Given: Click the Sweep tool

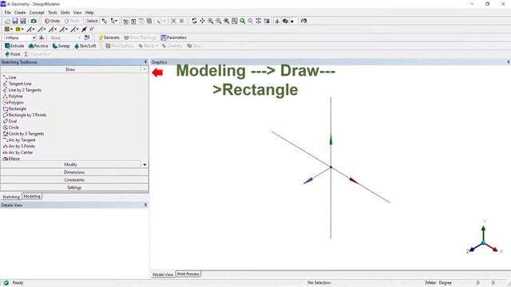Looking at the screenshot, I should click(x=61, y=46).
